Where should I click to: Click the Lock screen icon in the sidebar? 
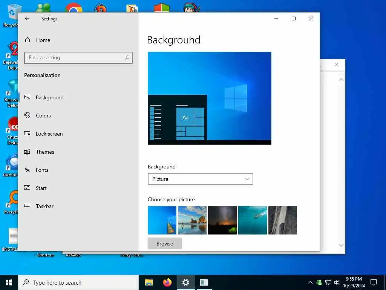27,134
